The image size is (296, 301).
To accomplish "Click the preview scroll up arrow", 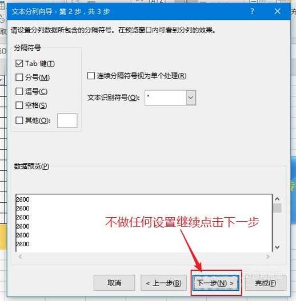I will pos(277,199).
